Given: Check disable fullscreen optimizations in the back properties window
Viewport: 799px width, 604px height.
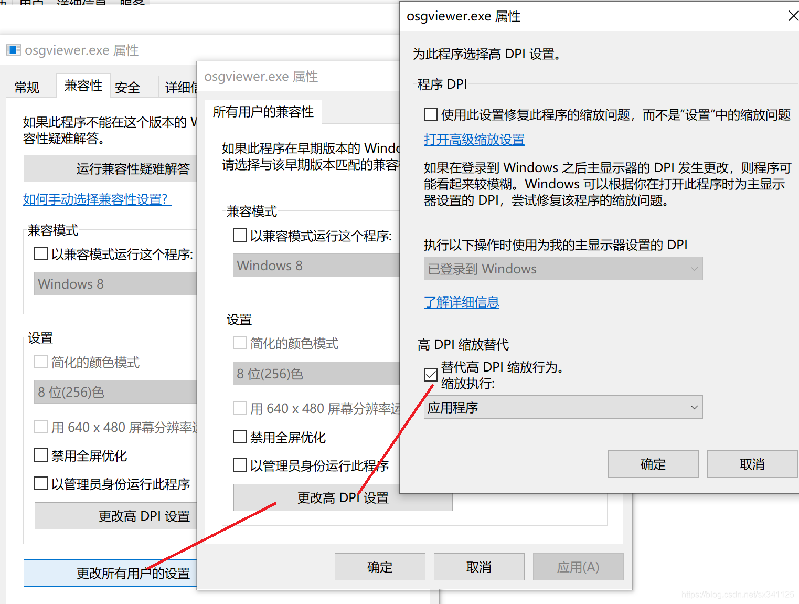Looking at the screenshot, I should tap(41, 455).
